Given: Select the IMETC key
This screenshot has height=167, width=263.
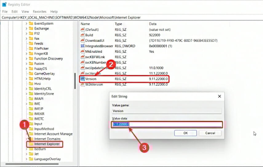Looking at the screenshot, I should [x=39, y=119].
